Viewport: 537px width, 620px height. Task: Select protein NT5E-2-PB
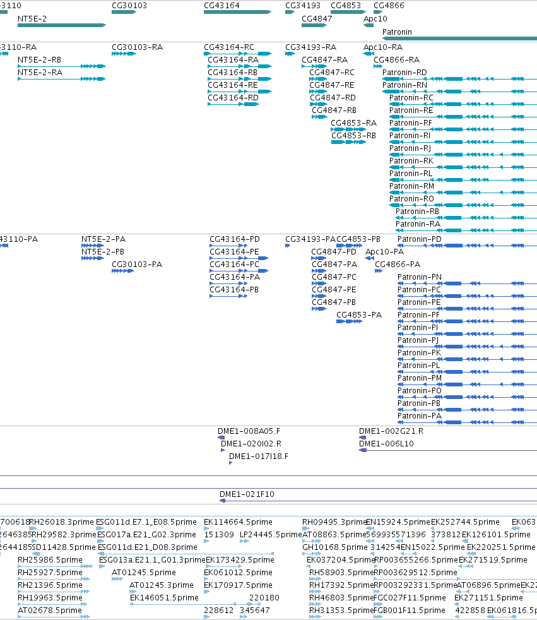pos(103,252)
